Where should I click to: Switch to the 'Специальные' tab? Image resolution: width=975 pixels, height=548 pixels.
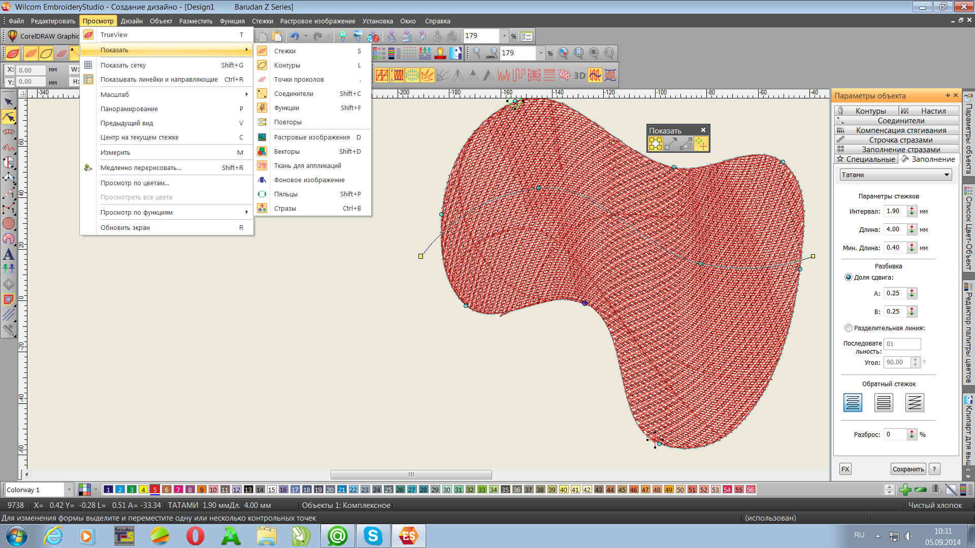(866, 159)
